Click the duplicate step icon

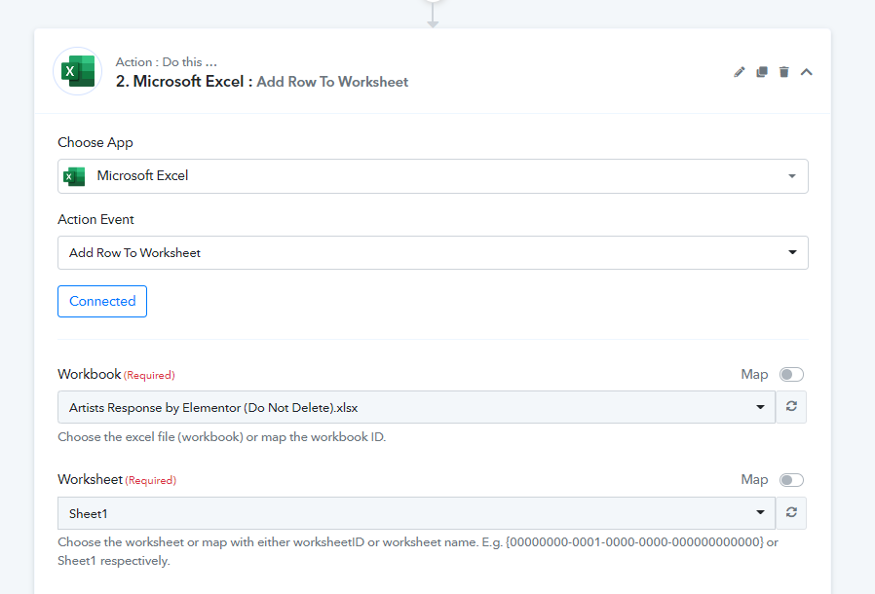click(762, 72)
